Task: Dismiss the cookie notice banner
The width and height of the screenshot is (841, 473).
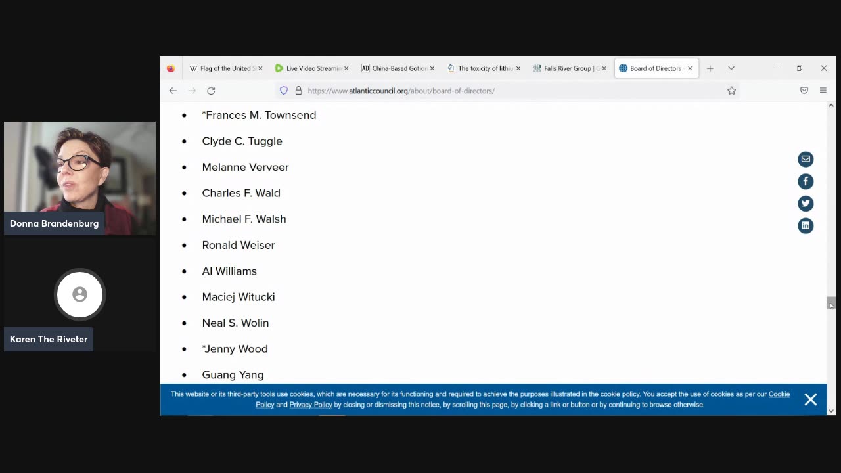Action: click(811, 399)
